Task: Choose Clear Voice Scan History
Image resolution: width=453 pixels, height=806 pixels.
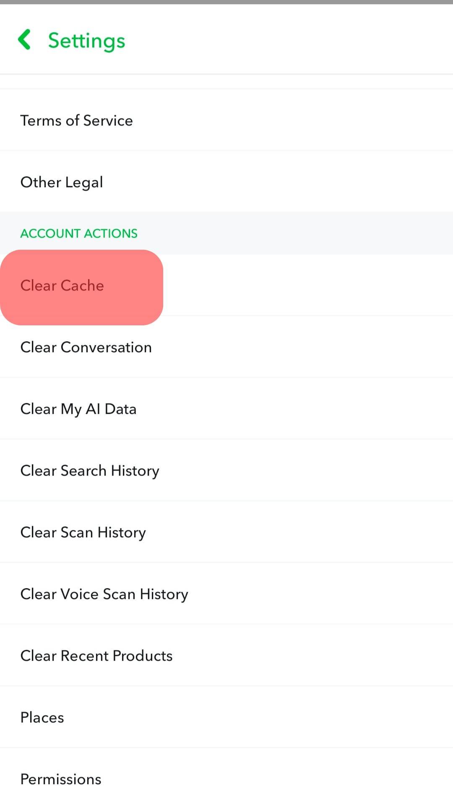Action: click(x=104, y=594)
